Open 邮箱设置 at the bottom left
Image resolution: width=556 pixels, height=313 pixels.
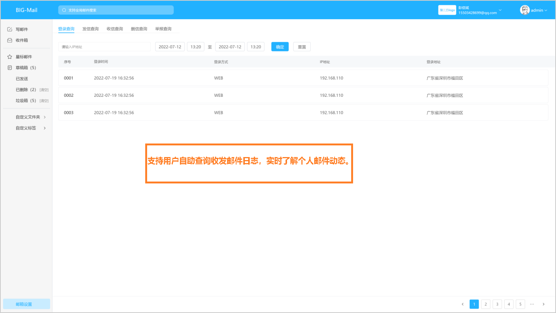tap(26, 304)
